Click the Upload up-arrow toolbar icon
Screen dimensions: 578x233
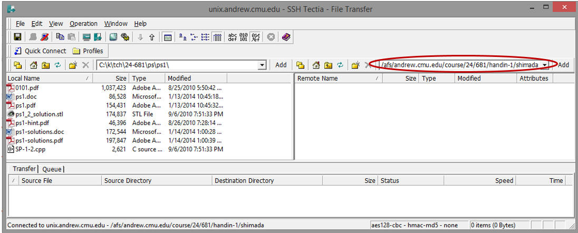[151, 37]
